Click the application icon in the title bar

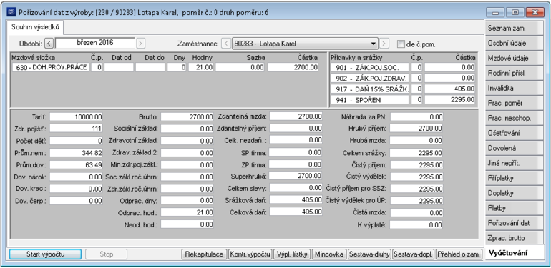click(x=11, y=12)
